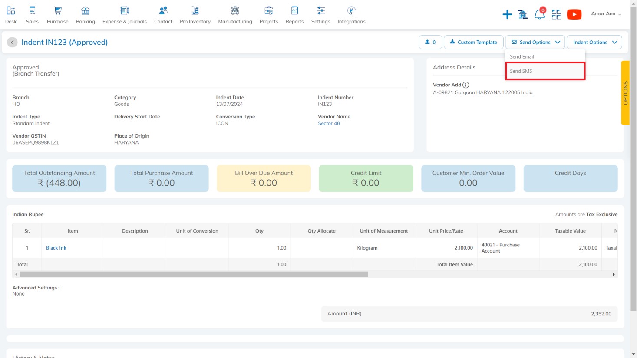Viewport: 637px width, 358px height.
Task: Open the Banking module icon
Action: coord(86,10)
